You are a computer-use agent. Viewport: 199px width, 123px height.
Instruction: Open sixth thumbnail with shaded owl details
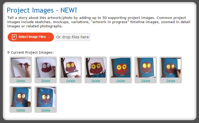point(146,68)
